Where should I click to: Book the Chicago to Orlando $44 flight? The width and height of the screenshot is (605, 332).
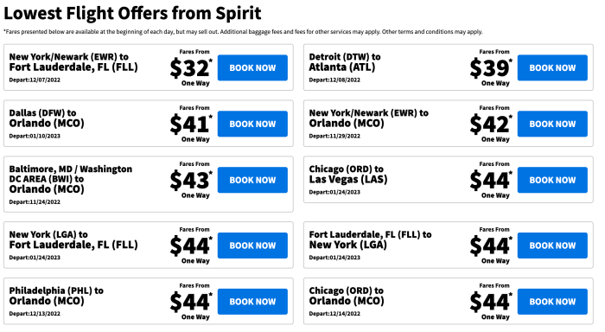tap(552, 302)
